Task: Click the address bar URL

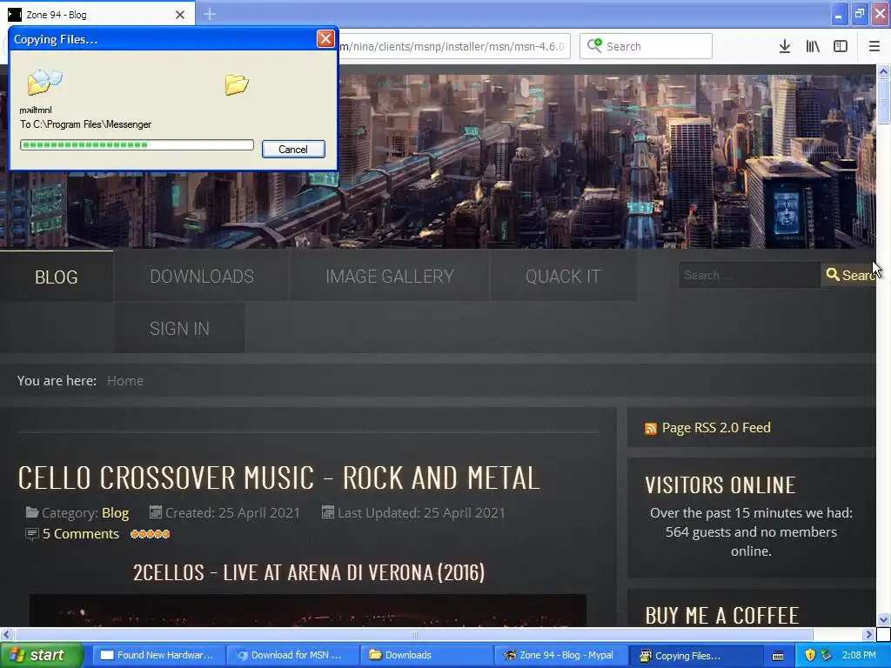Action: coord(452,47)
